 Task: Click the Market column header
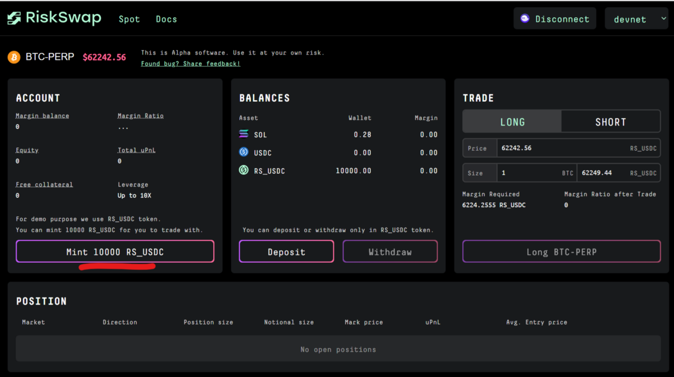pyautogui.click(x=33, y=322)
